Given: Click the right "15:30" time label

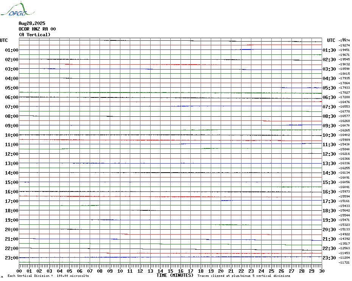Looking at the screenshot, I should [329, 182].
